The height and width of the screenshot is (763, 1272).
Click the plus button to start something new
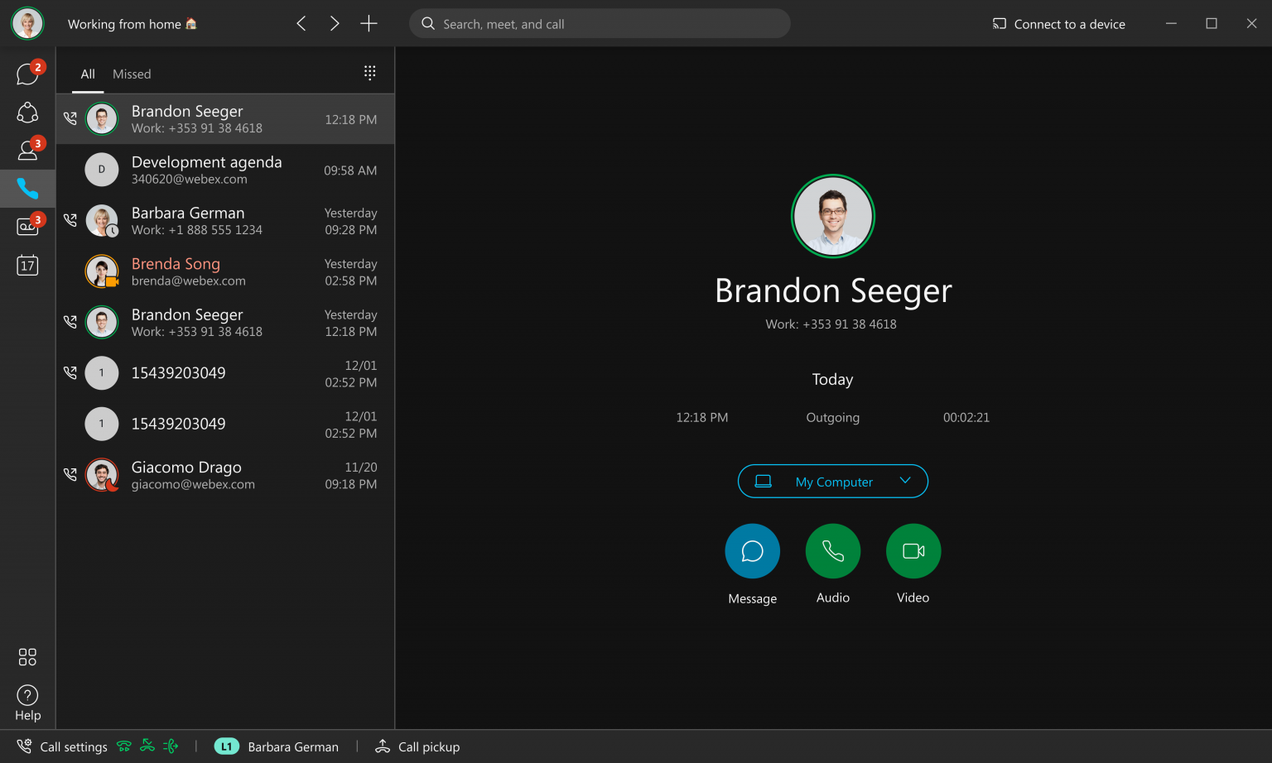coord(369,23)
